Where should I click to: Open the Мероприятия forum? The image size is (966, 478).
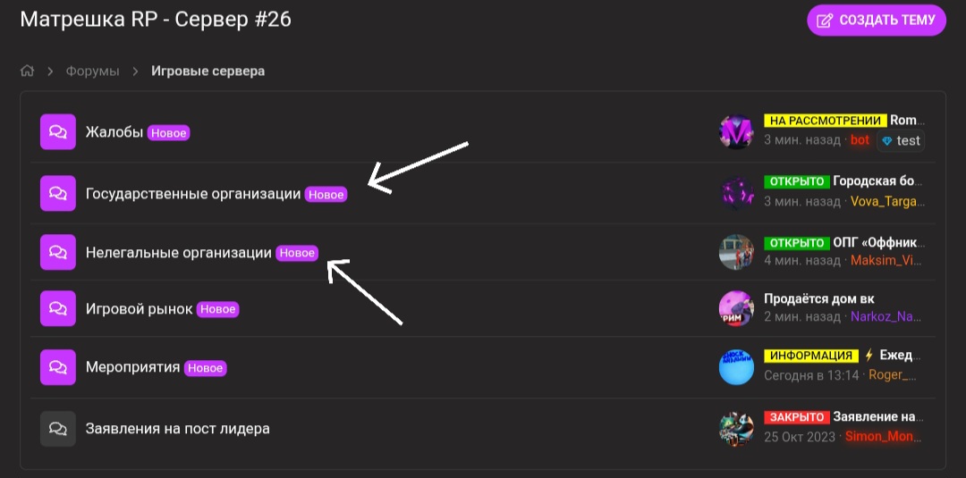point(132,367)
